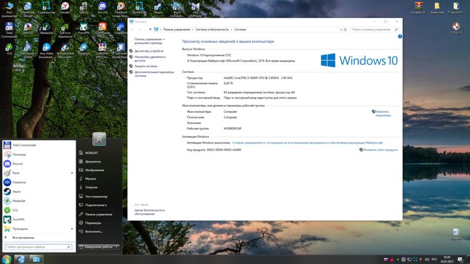Click the user account picture above Start menu
470x264 pixels.
point(99,139)
